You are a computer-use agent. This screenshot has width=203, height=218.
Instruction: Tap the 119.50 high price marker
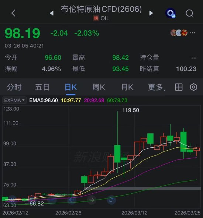[131, 110]
